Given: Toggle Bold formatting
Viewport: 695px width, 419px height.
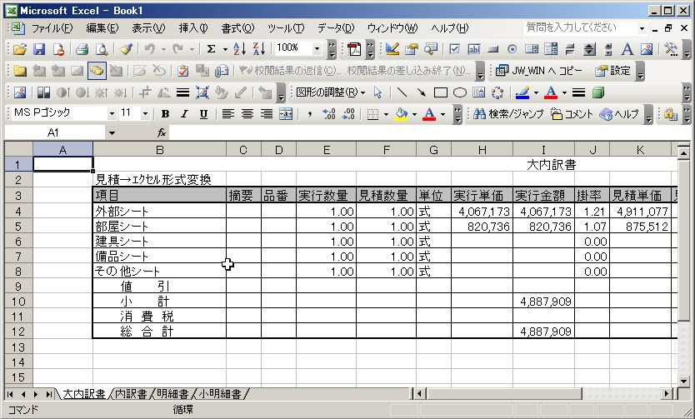Looking at the screenshot, I should coord(165,114).
